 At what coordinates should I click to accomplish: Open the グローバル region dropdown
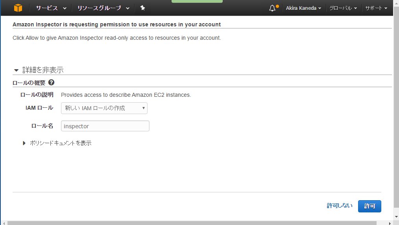pos(343,8)
